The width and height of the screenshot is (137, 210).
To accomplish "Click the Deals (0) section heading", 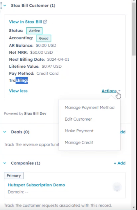I will (x=20, y=132).
